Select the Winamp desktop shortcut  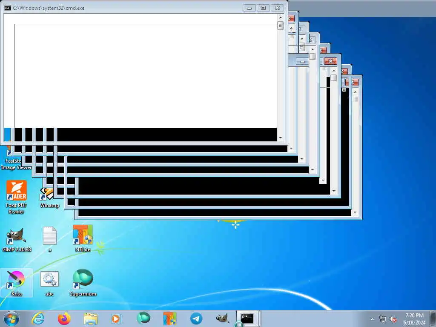click(x=49, y=198)
